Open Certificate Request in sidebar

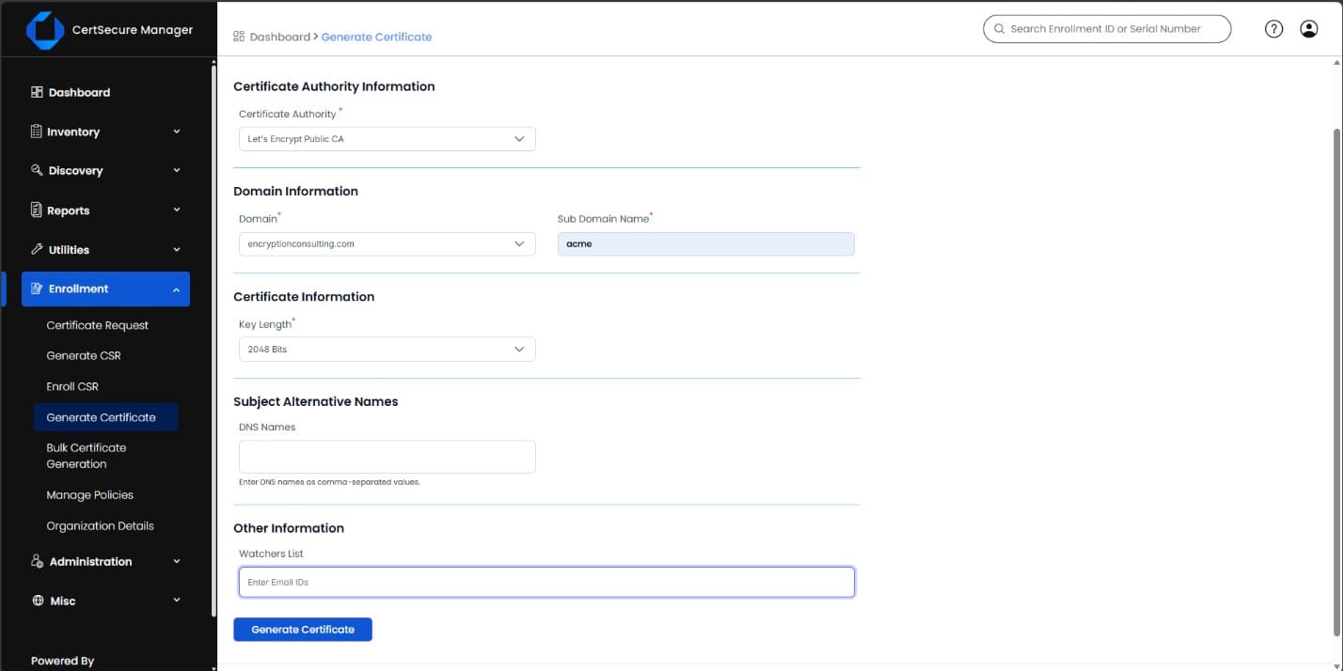98,325
